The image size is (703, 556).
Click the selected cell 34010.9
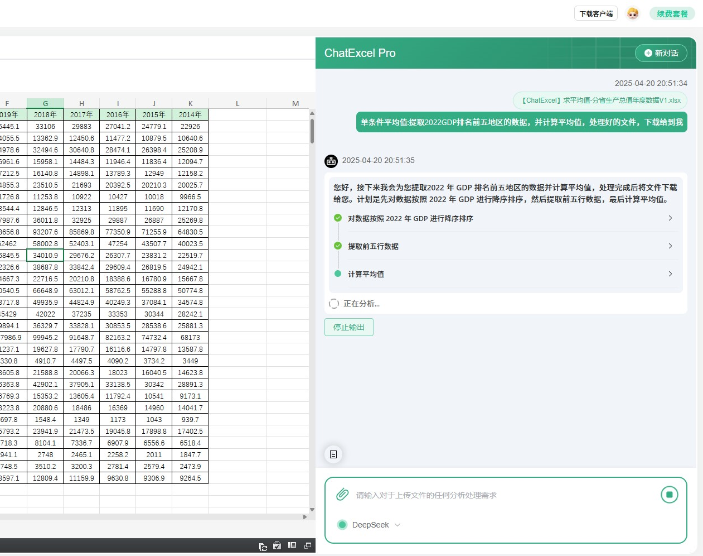(45, 256)
